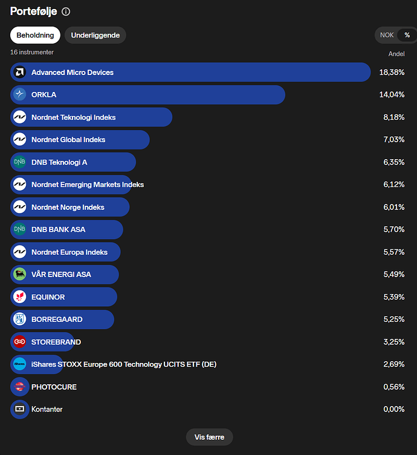Open iShares STOXX Europe 600 Technology ETF
The width and height of the screenshot is (417, 455).
(123, 364)
